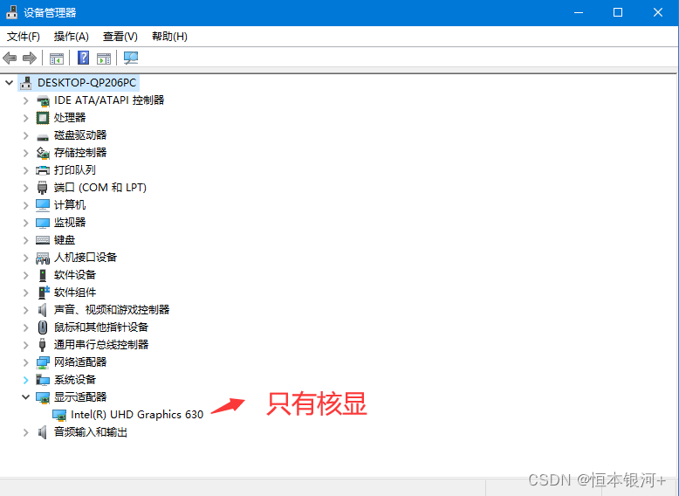Viewport: 679px width, 496px height.
Task: Click the 人机接口设备 icon
Action: click(43, 258)
